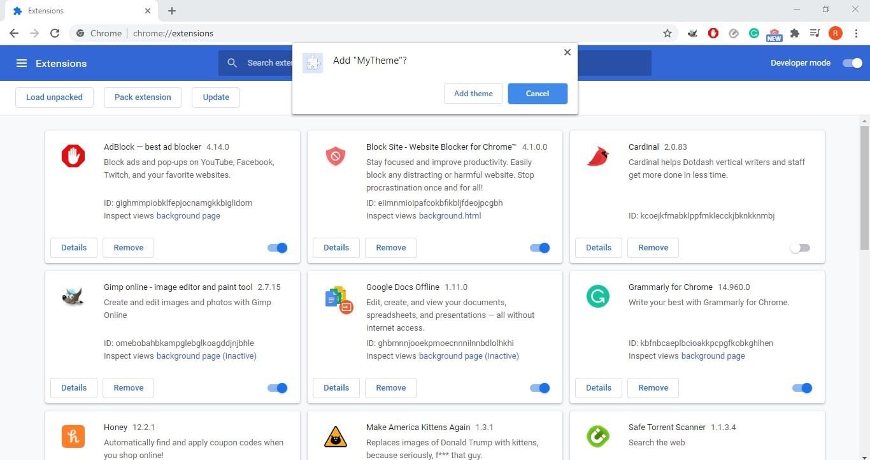870x460 pixels.
Task: Click Add theme in the dialog
Action: (473, 94)
